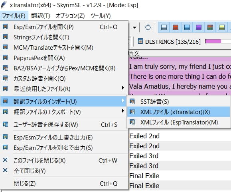Expand 最近使用したファイル(R) submenu
This screenshot has height=192, width=231.
coord(64,89)
